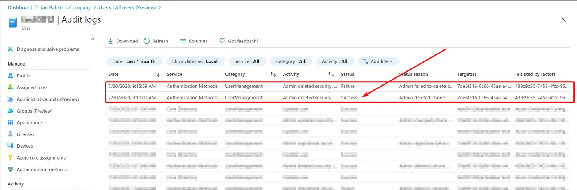
Task: Open the Service: All filter
Action: pos(247,61)
